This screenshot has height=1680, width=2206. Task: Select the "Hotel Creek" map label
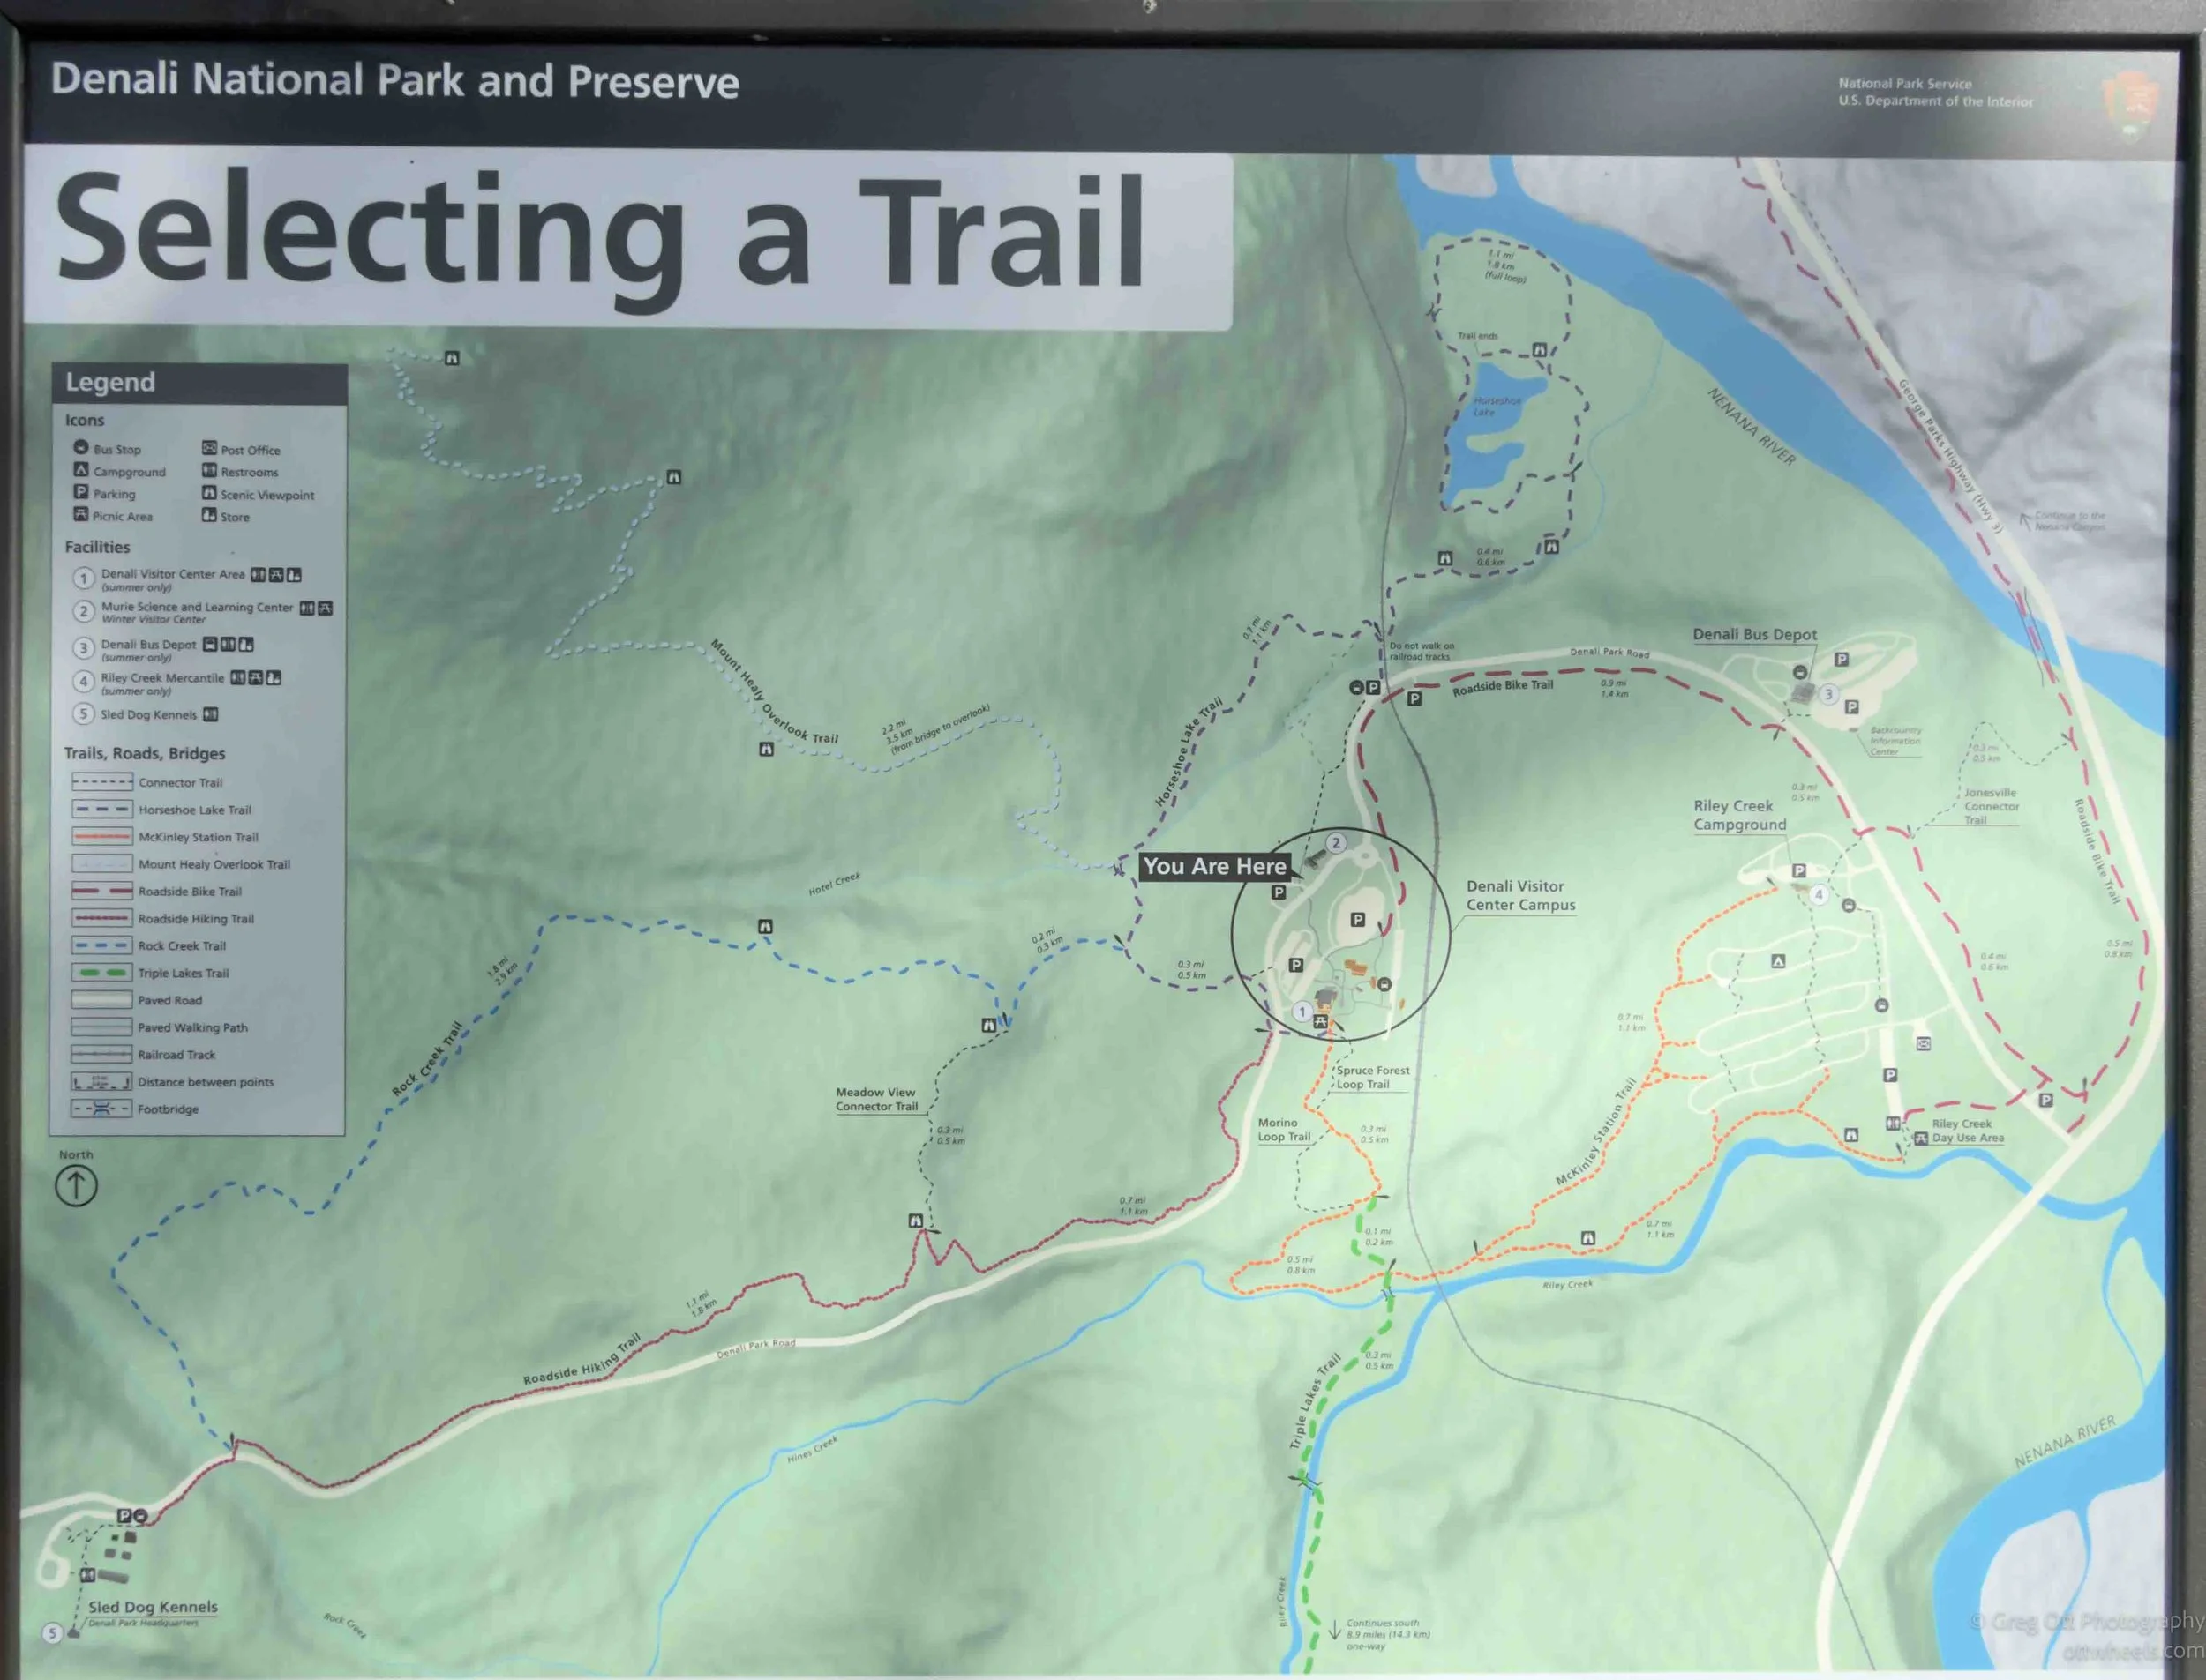[835, 883]
